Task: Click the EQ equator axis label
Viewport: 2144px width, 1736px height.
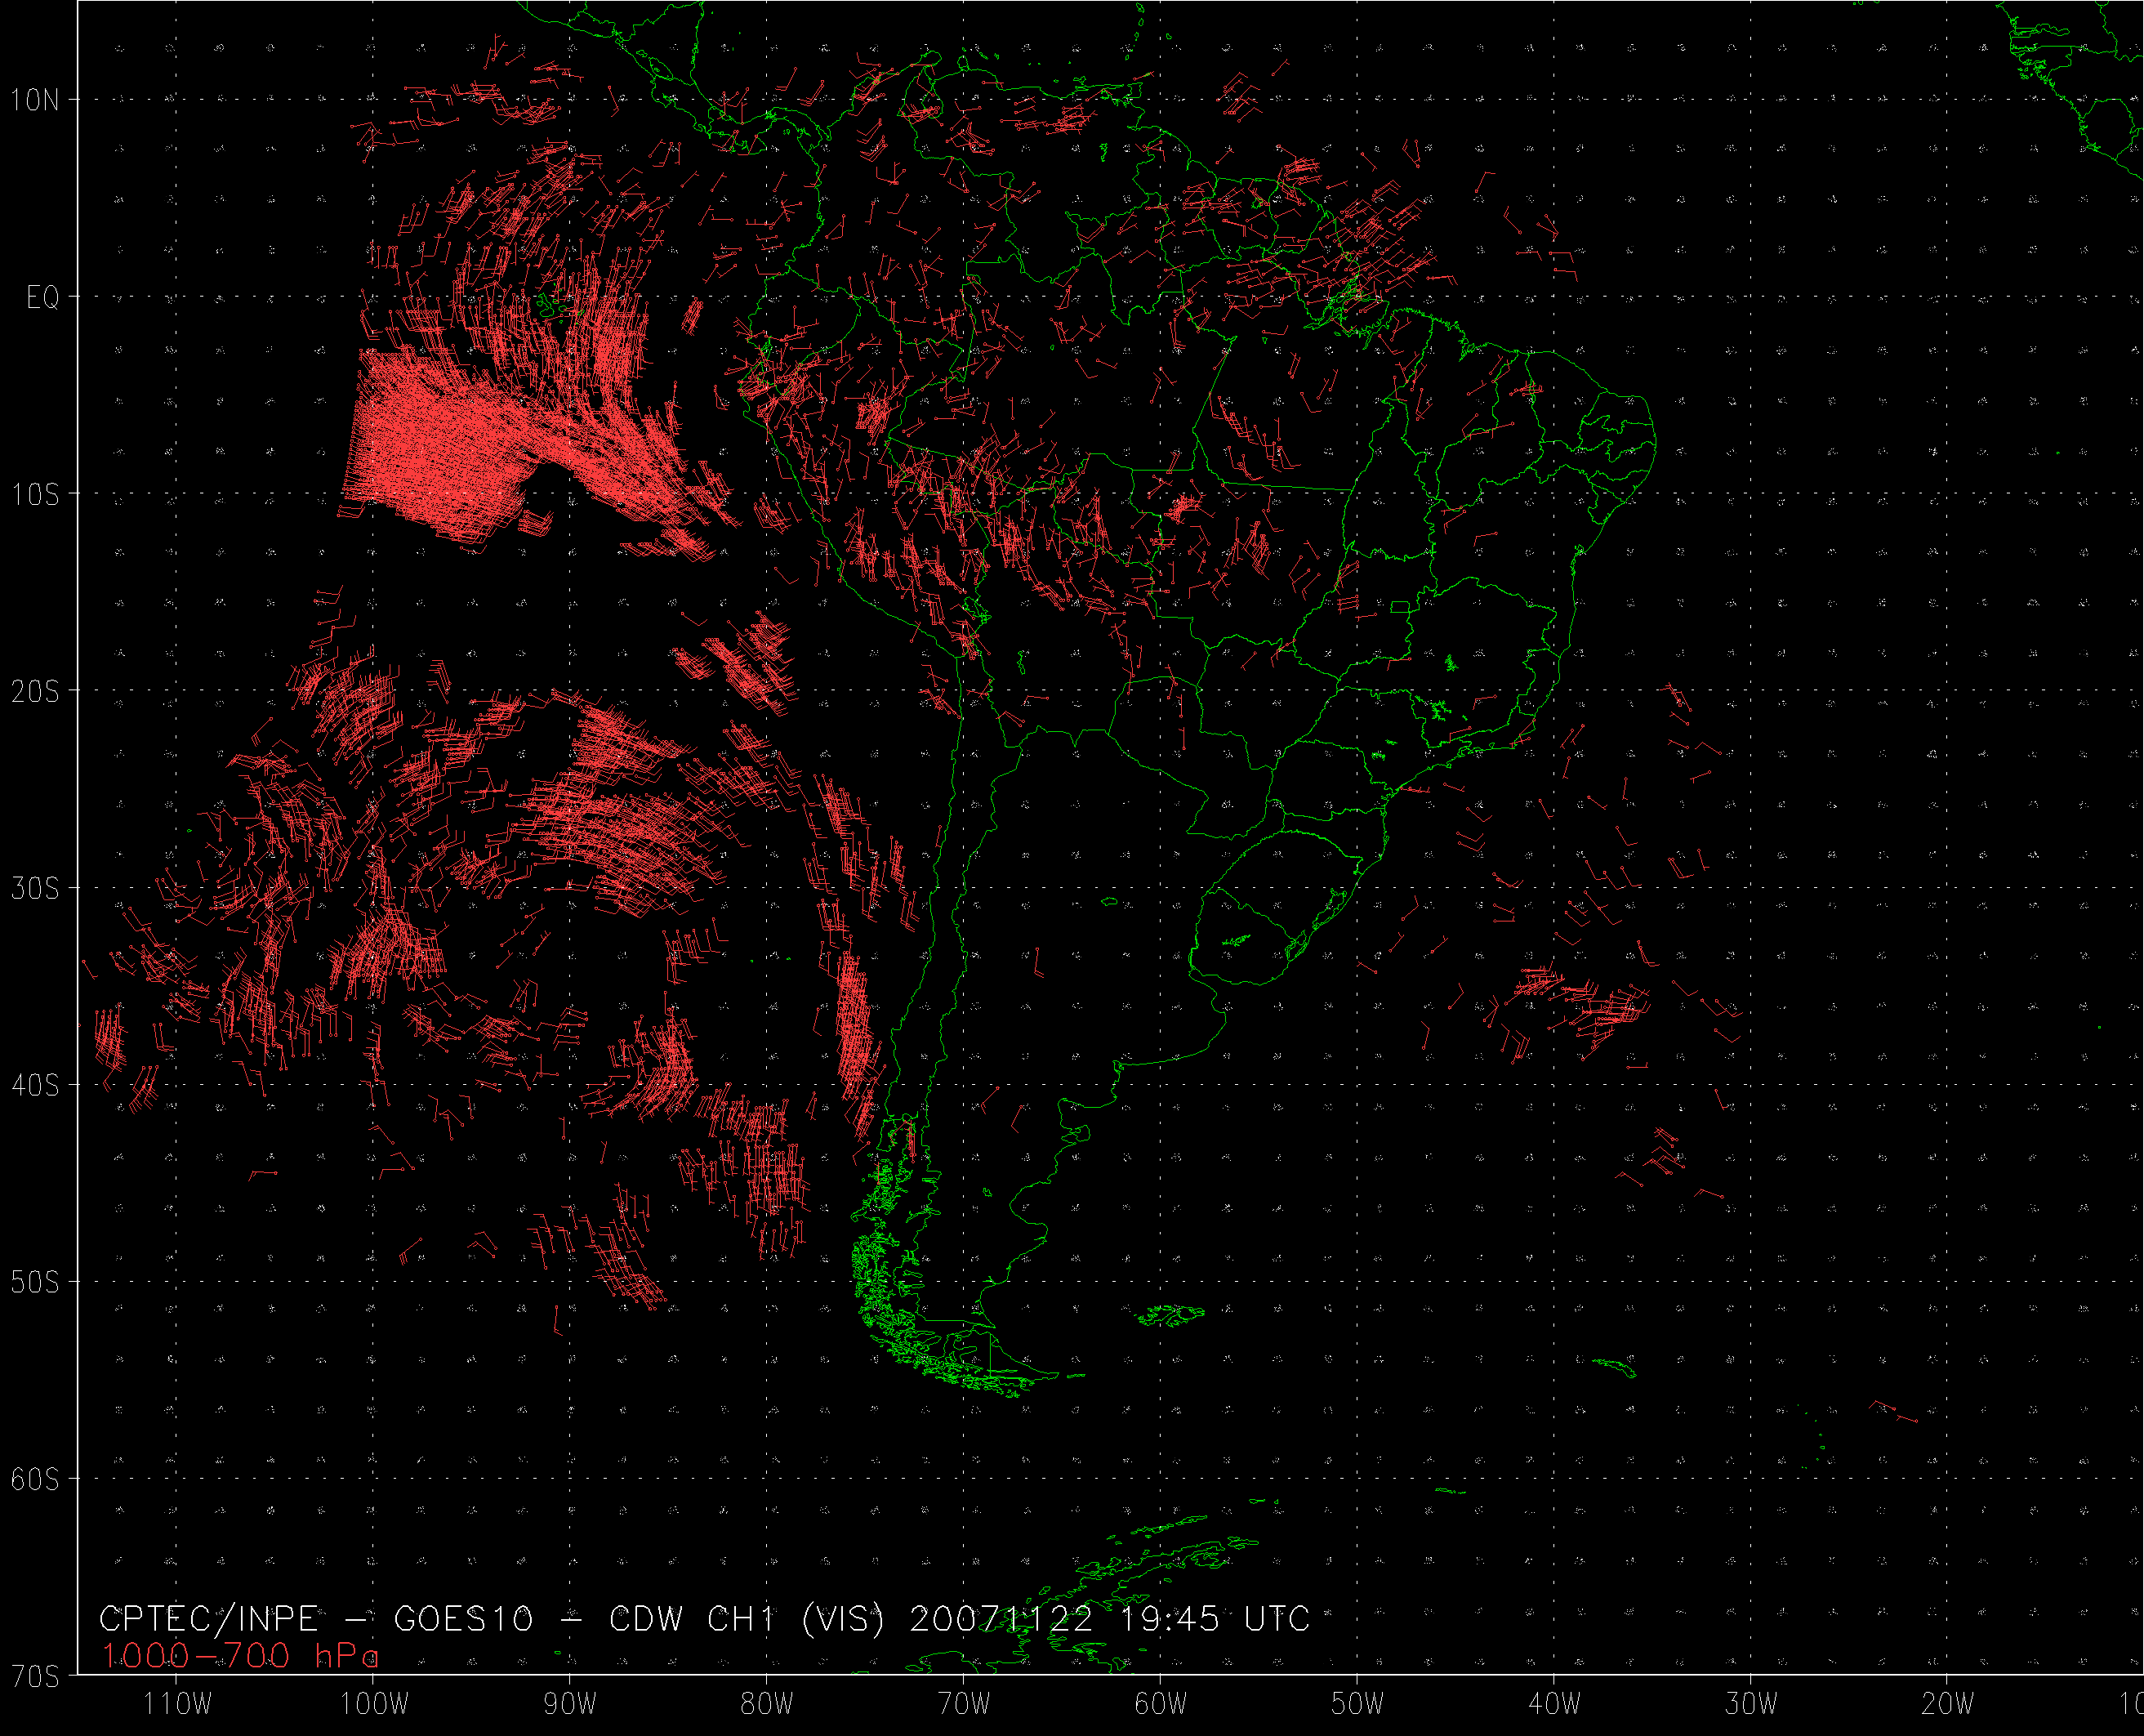Action: [43, 297]
